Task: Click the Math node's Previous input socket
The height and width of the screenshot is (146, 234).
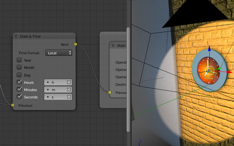Action: [x=109, y=92]
